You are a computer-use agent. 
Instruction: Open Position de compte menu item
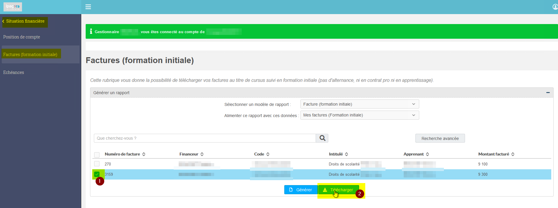pos(22,37)
